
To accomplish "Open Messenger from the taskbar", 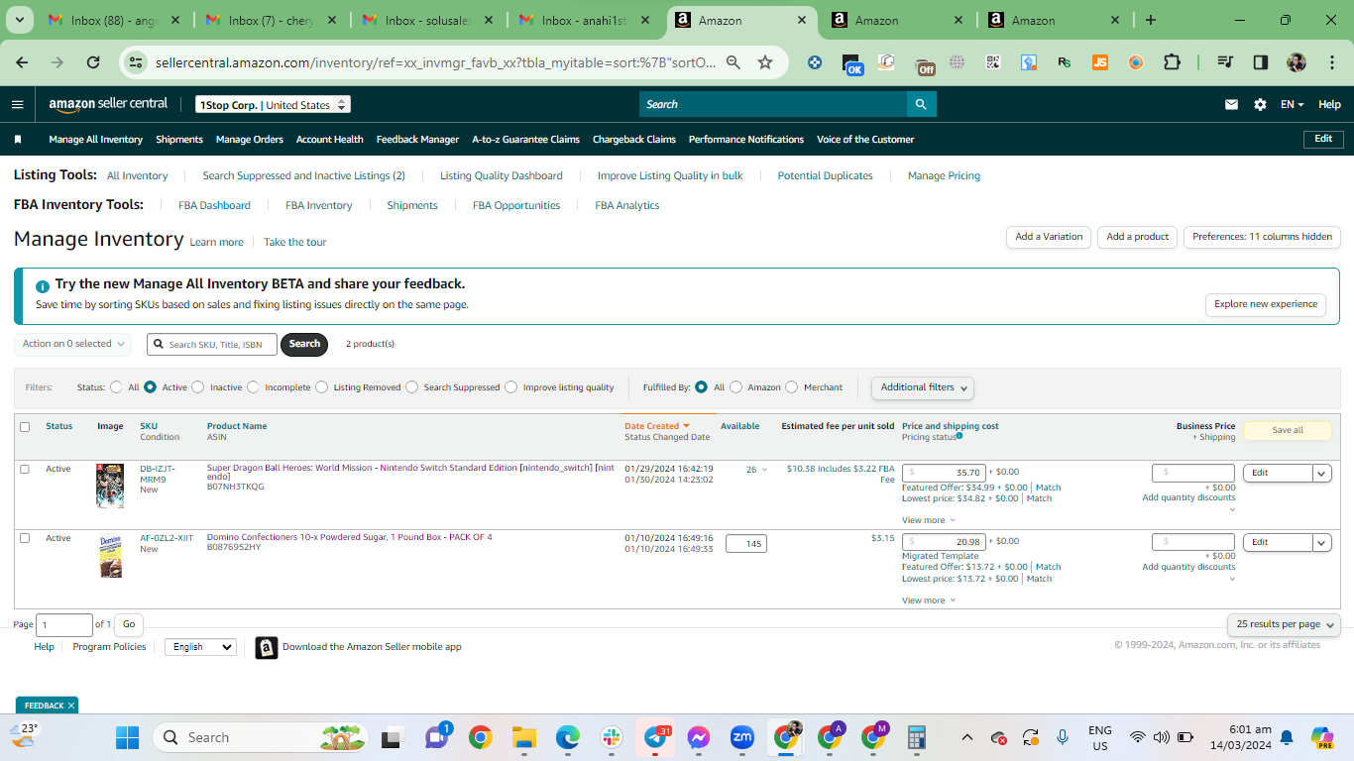I will [x=699, y=737].
